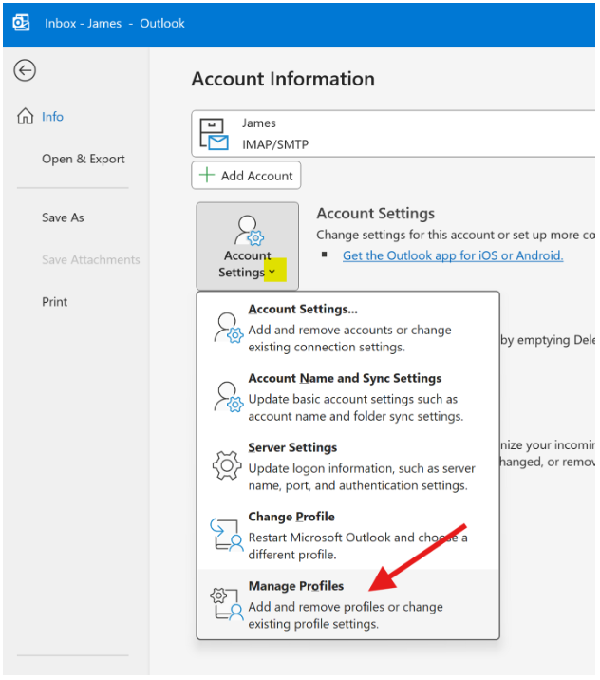Follow the Get the Outlook app link
Image resolution: width=600 pixels, height=680 pixels.
[x=453, y=255]
